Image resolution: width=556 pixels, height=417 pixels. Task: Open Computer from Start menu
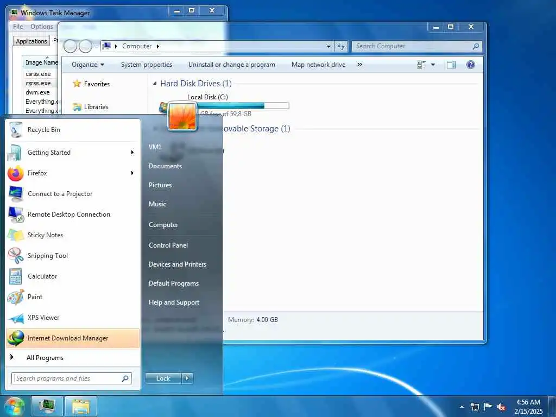click(x=163, y=225)
